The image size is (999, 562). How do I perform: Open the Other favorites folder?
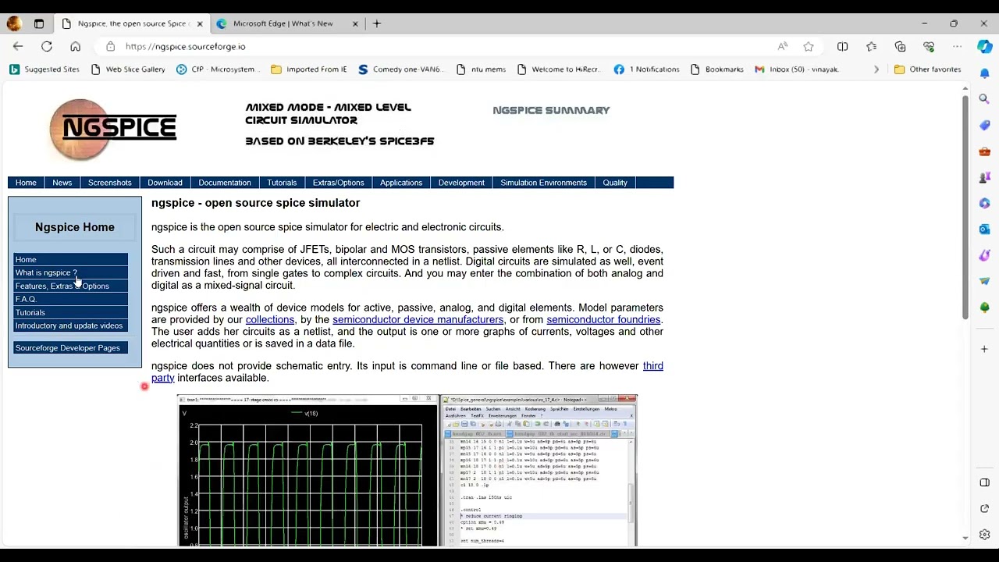click(927, 69)
